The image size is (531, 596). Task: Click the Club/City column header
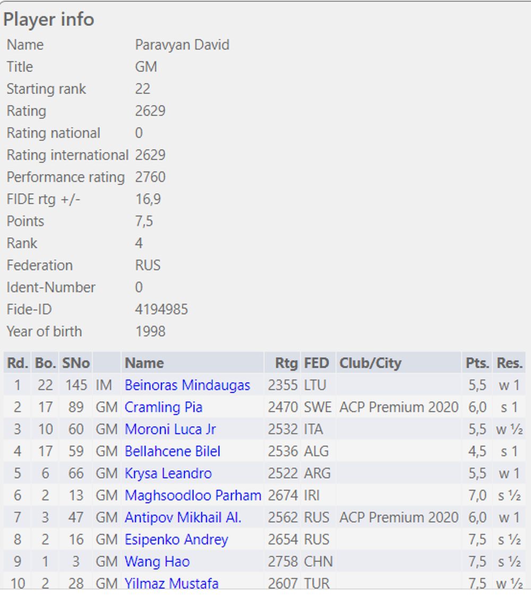click(x=370, y=363)
